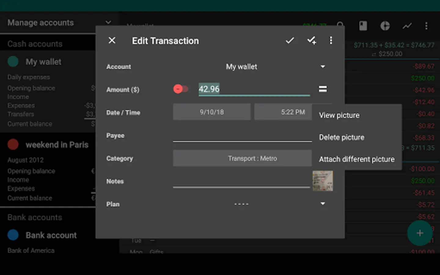Choose Attach different picture option
The image size is (440, 275).
[357, 159]
